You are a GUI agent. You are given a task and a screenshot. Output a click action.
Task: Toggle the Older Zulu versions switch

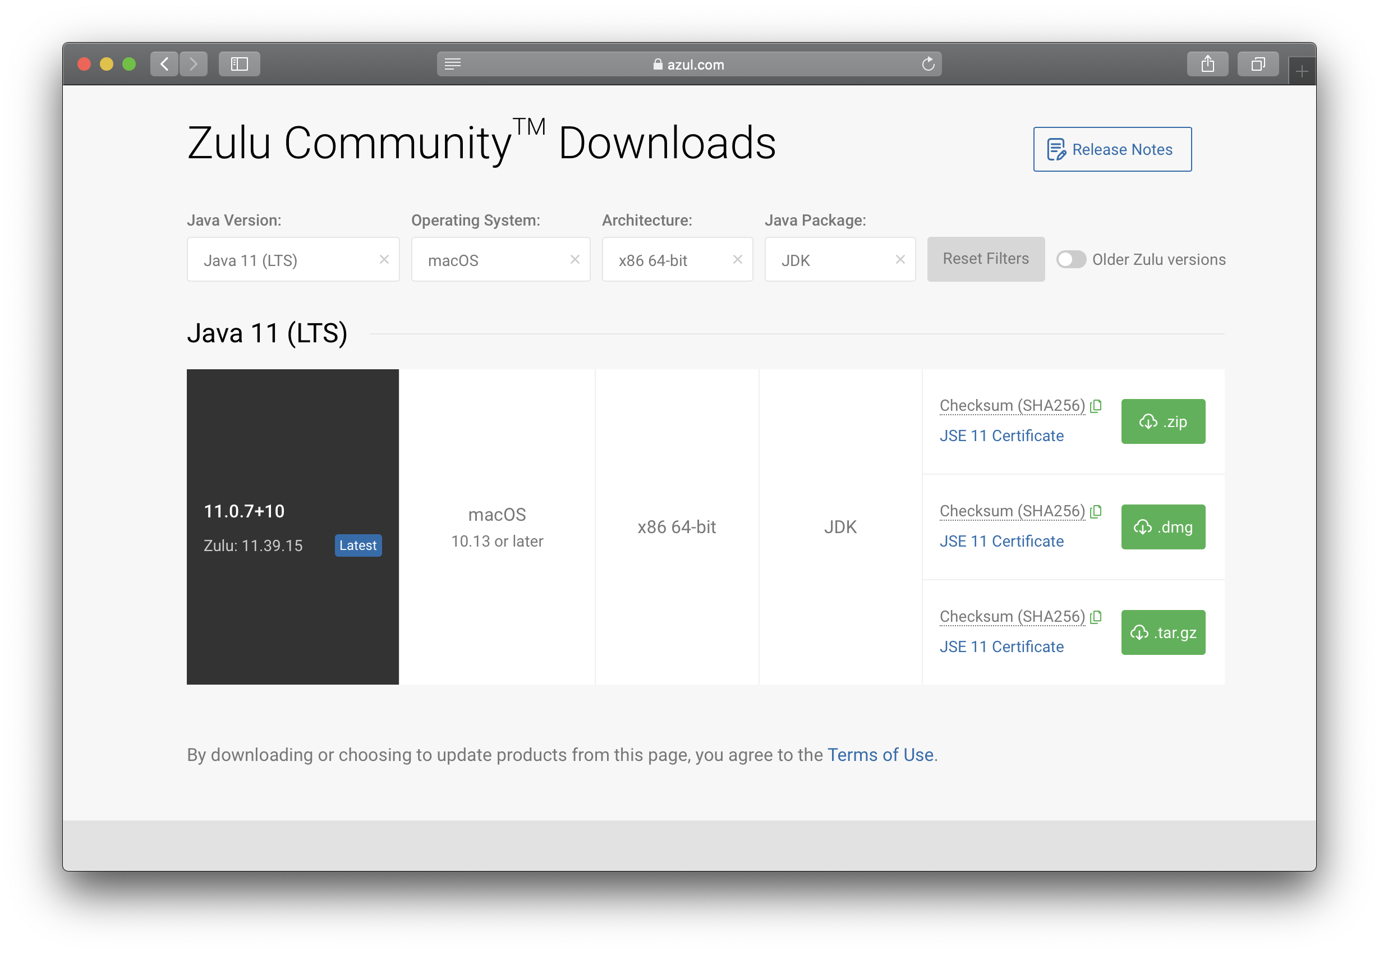1071,259
